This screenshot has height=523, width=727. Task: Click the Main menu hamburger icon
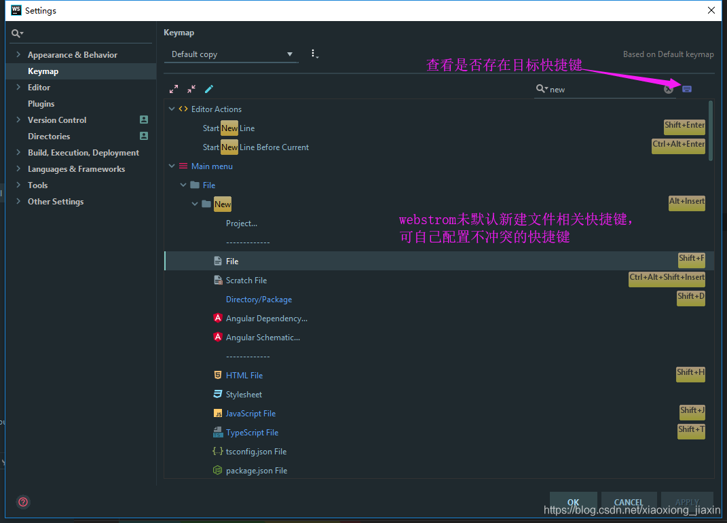[x=183, y=166]
